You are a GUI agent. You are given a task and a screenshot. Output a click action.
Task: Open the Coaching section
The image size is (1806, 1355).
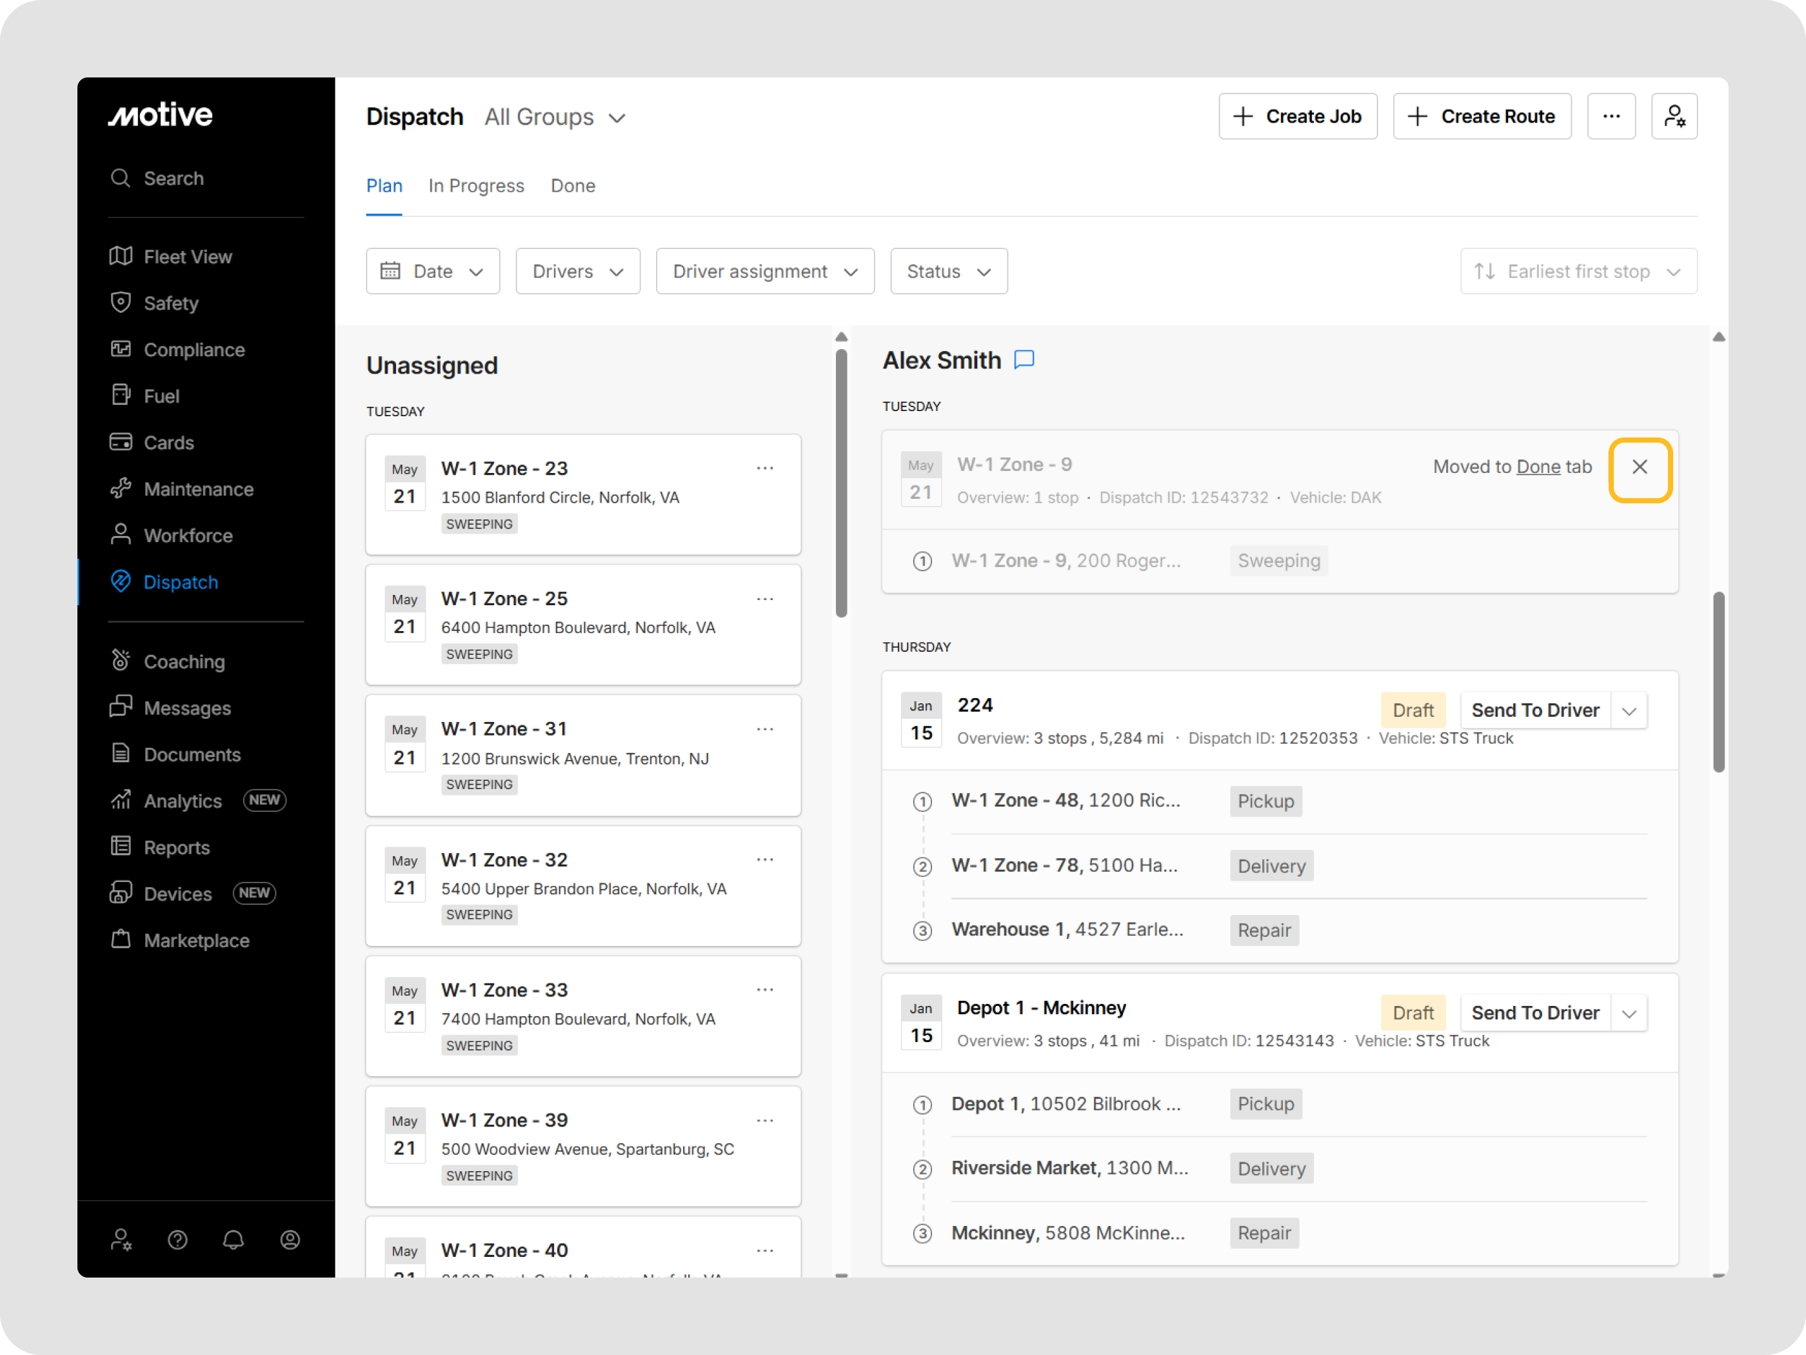[x=184, y=661]
